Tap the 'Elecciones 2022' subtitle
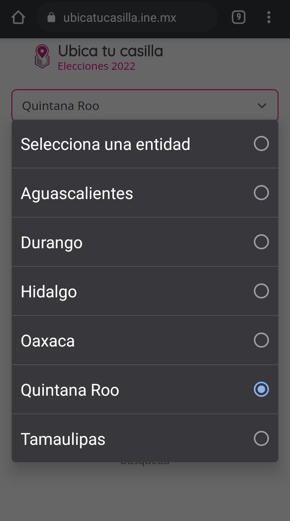Screen dimensions: 290x521 96,66
